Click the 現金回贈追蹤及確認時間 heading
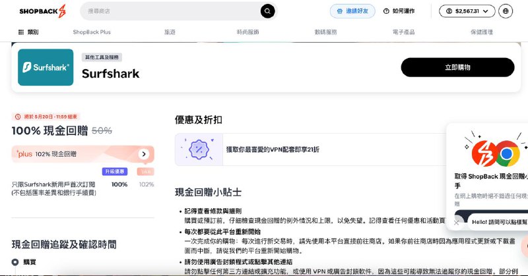 pos(64,244)
